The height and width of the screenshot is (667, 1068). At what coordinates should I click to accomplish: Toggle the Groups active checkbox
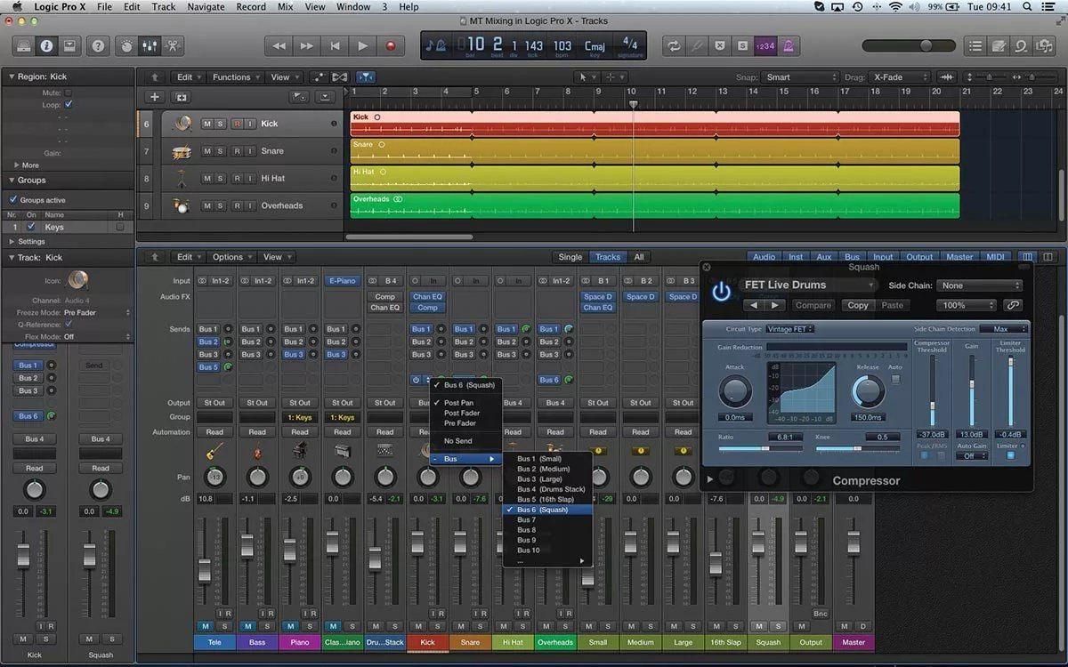(12, 200)
